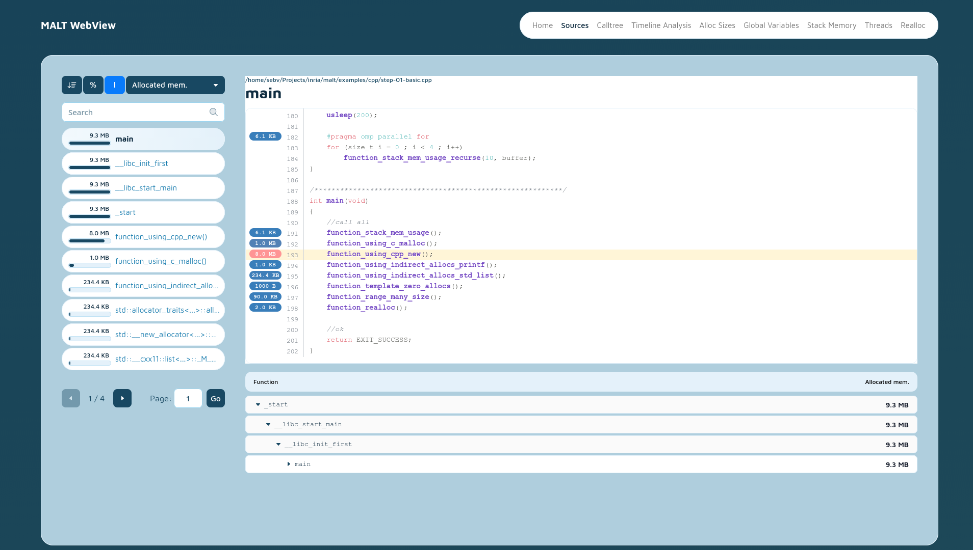This screenshot has height=550, width=973.
Task: Click the 234.4 KB badge on line 195
Action: [266, 275]
